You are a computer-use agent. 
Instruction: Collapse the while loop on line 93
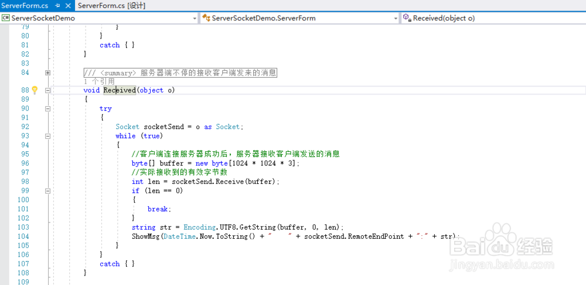(47, 136)
